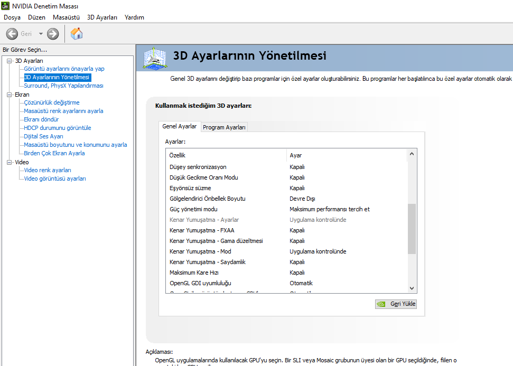Click the settings list scrollbar thumb
This screenshot has height=366, width=513.
(x=412, y=229)
